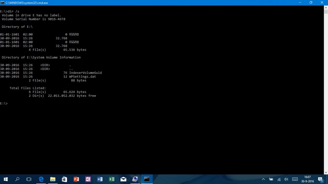
Task: Minimize the cmd.exe window
Action: (x=300, y=3)
